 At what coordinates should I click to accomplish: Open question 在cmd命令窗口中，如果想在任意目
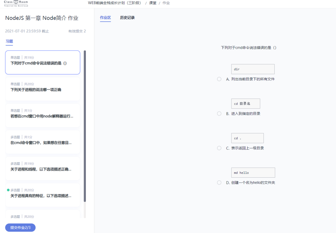(x=43, y=142)
